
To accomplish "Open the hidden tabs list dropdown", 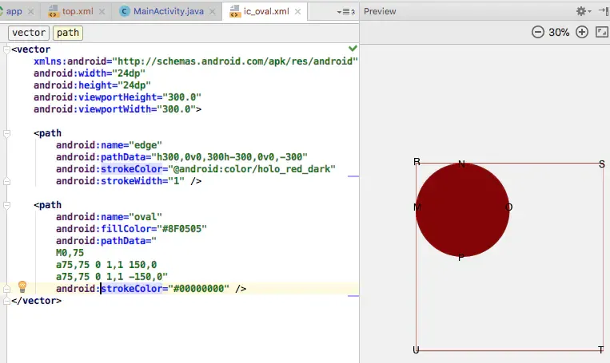I will pyautogui.click(x=346, y=12).
